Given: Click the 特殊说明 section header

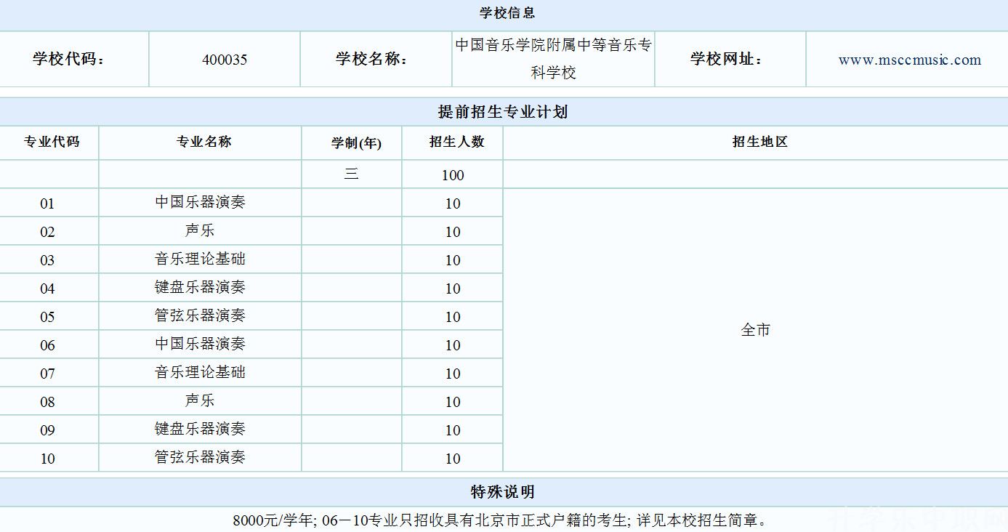Looking at the screenshot, I should pos(503,492).
